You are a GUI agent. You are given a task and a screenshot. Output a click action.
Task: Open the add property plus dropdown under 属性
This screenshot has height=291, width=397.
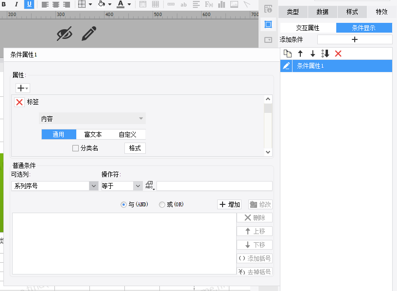point(23,88)
